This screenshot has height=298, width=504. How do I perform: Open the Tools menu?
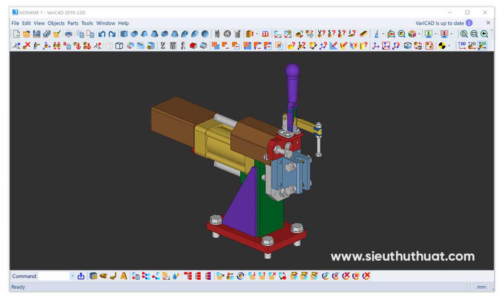(87, 23)
